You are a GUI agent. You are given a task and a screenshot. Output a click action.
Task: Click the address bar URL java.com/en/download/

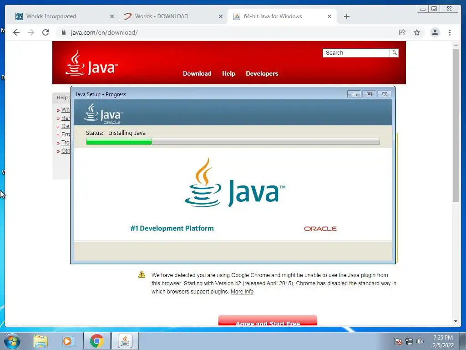[104, 32]
